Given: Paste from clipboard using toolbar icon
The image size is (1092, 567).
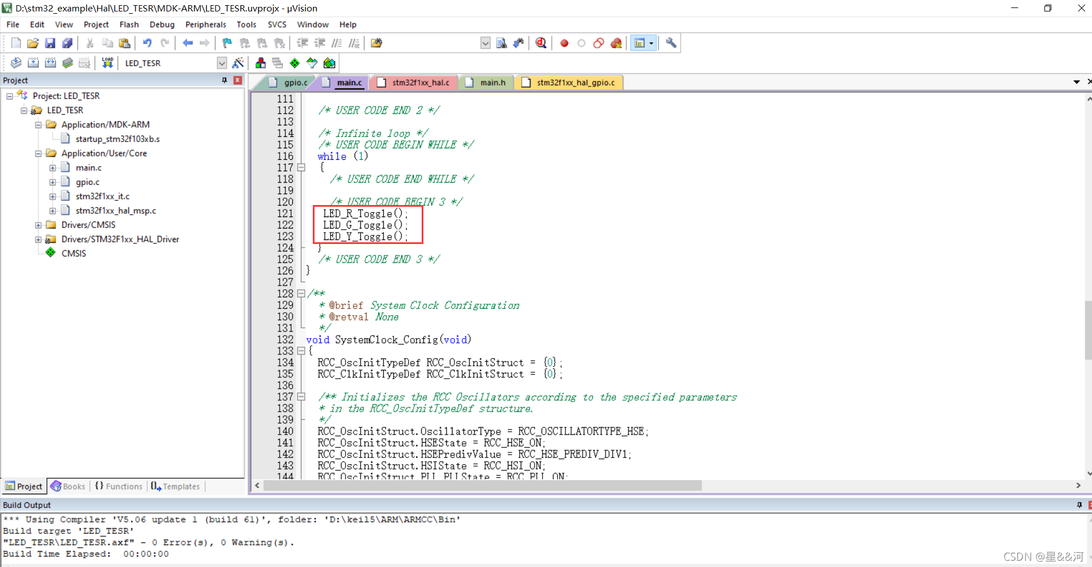Looking at the screenshot, I should tap(124, 43).
